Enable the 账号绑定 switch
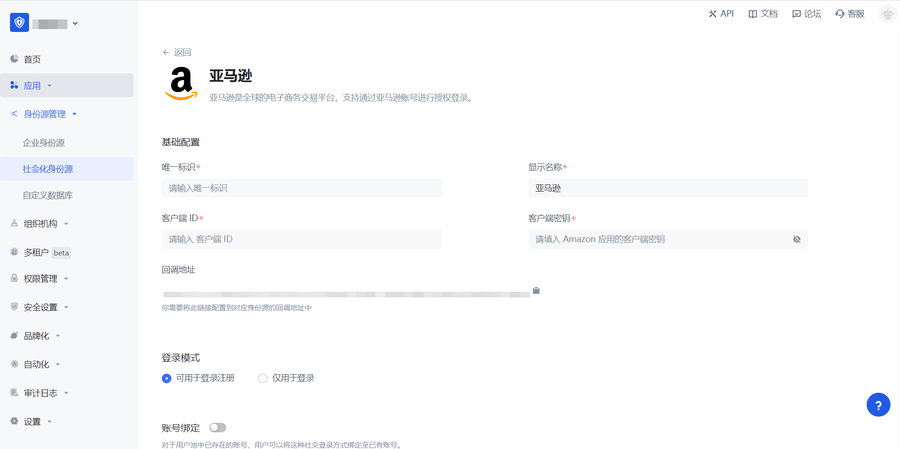 point(218,428)
